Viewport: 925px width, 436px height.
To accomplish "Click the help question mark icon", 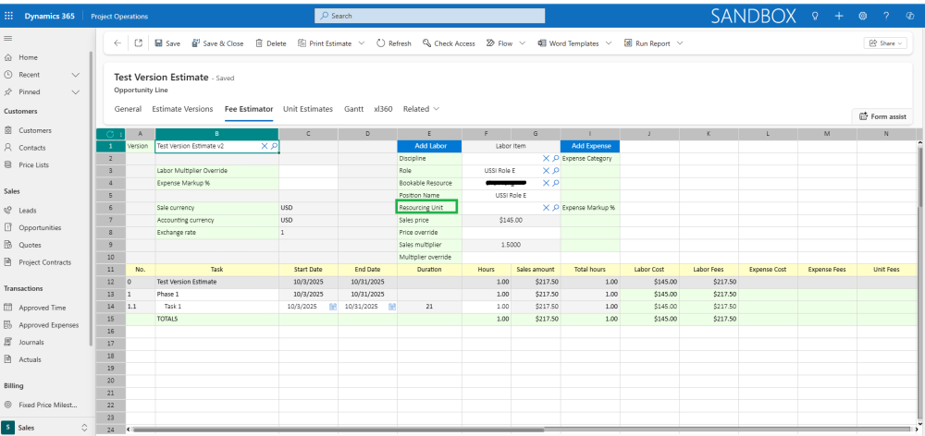I will click(886, 16).
